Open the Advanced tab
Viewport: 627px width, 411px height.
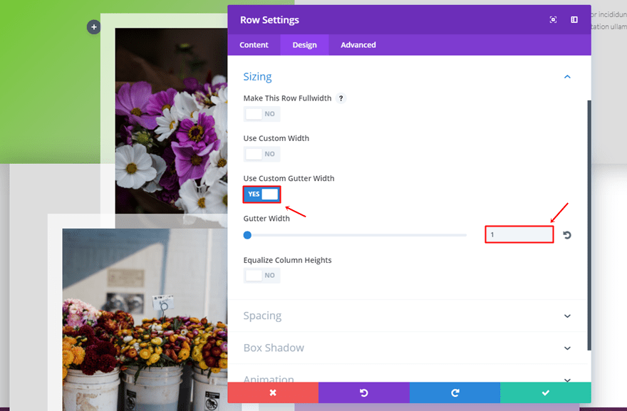pos(358,45)
